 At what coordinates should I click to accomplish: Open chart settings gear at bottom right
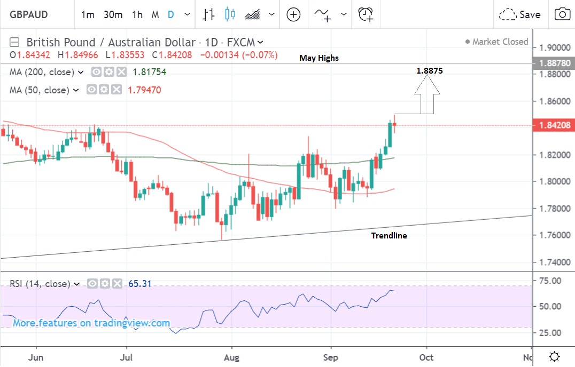(x=555, y=356)
